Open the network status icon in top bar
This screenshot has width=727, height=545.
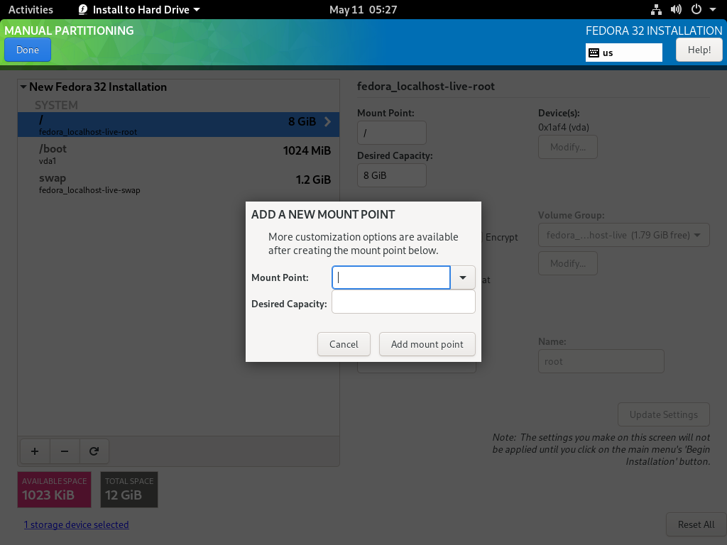tap(656, 10)
